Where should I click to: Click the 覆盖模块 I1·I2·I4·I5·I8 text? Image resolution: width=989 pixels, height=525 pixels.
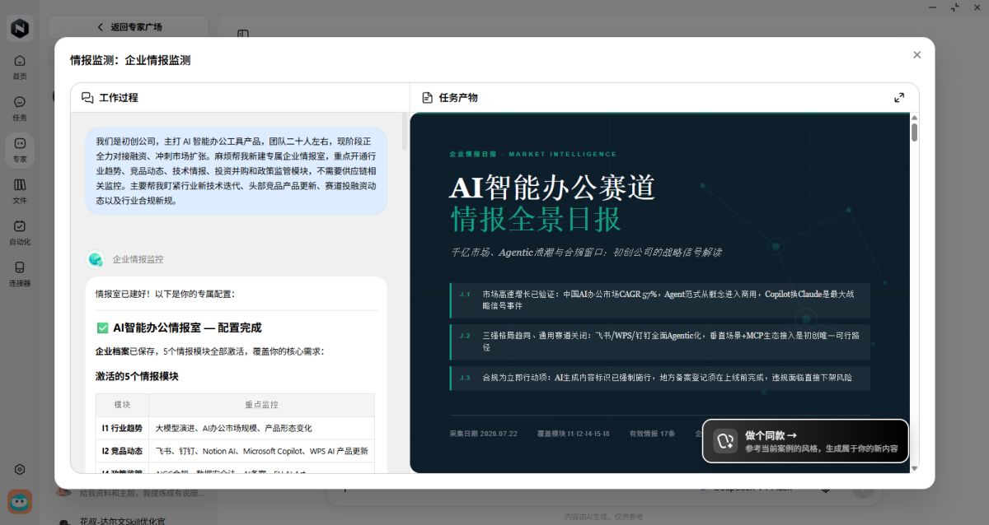[573, 433]
